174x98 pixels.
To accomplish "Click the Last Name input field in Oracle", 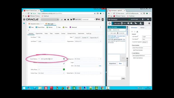I will pyautogui.click(x=51, y=41).
